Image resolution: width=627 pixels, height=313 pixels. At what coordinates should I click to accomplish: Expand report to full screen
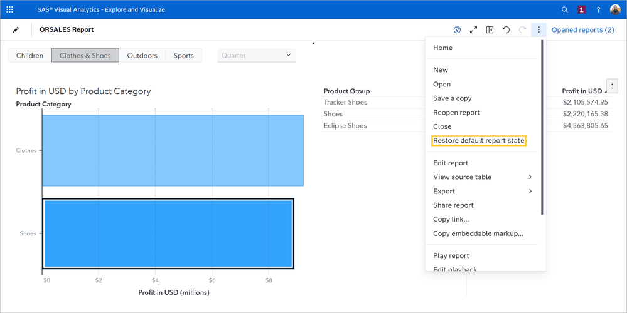[473, 29]
